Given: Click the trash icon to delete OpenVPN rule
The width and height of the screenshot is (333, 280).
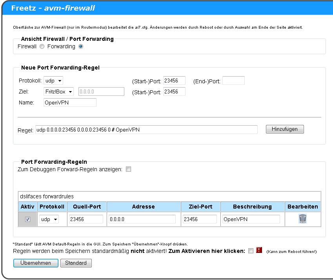Looking at the screenshot, I should click(x=302, y=219).
